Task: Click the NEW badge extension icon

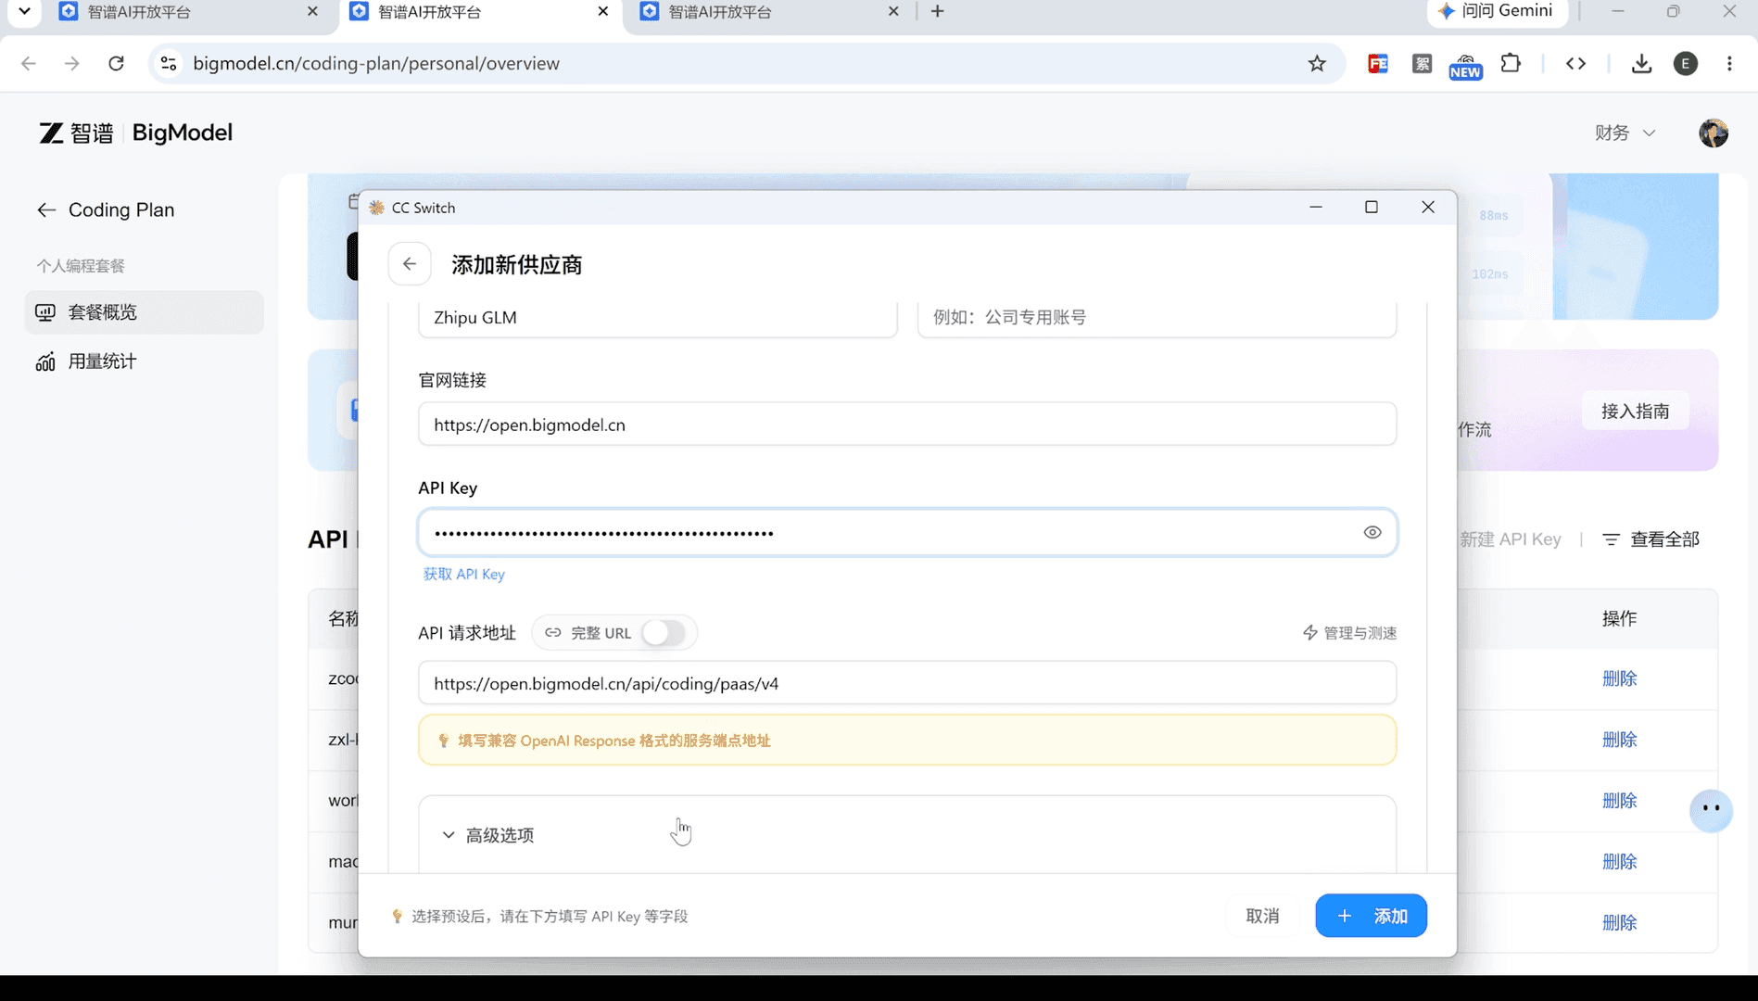Action: (1465, 65)
